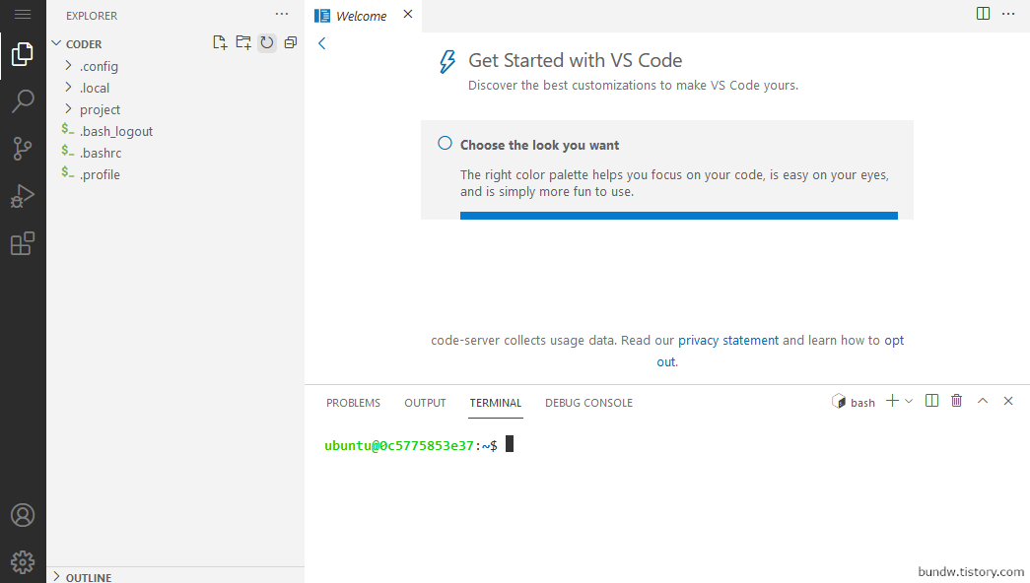Follow the opt out link
1030x583 pixels.
894,340
